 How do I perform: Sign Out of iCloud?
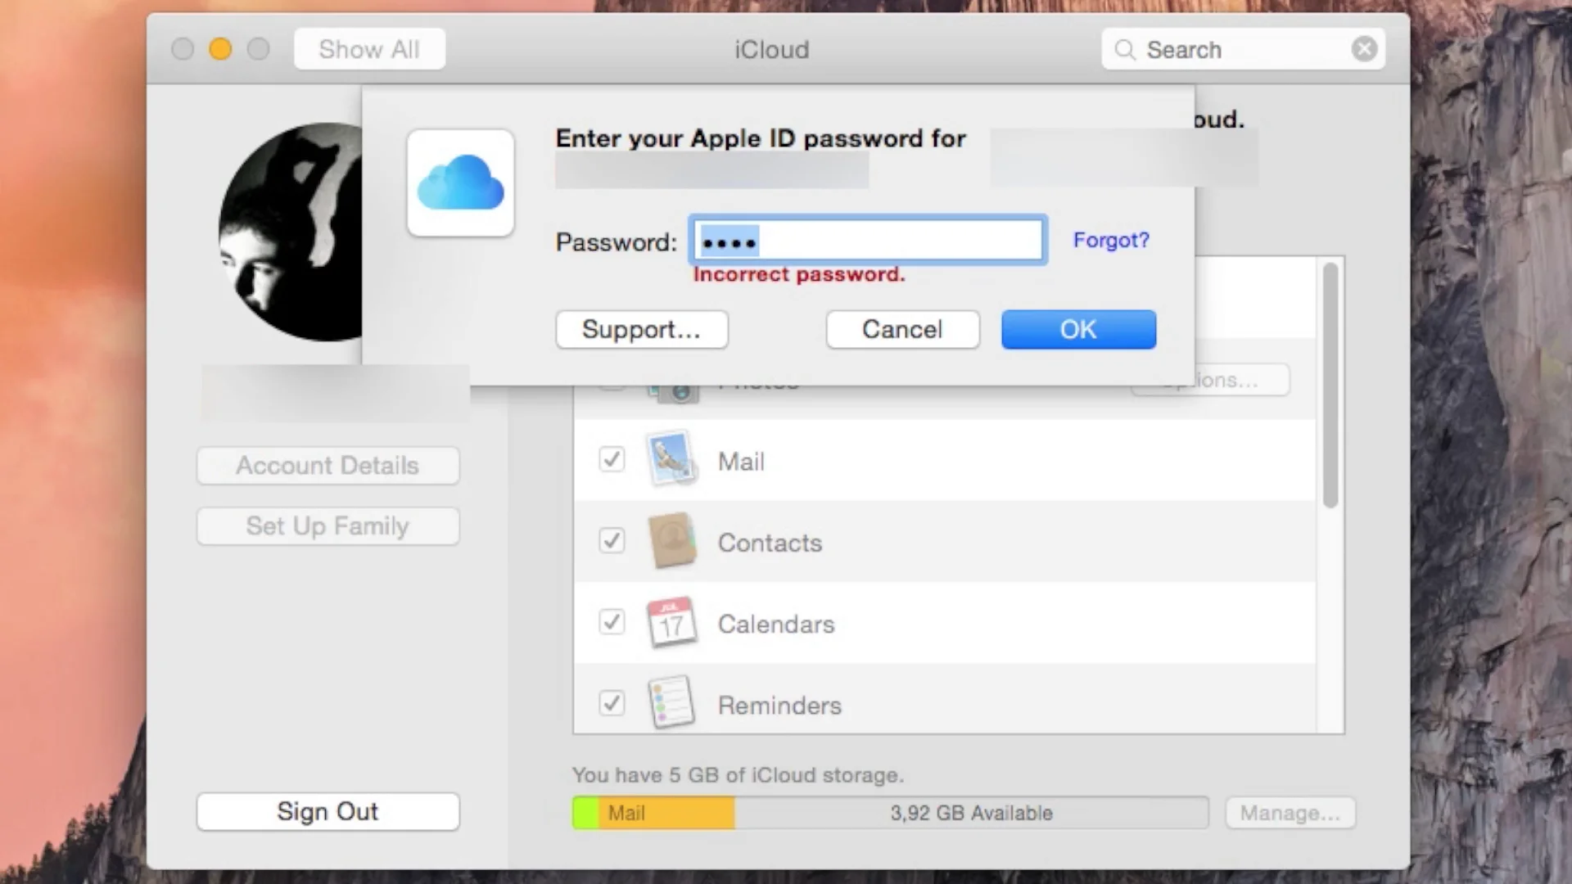click(x=327, y=811)
